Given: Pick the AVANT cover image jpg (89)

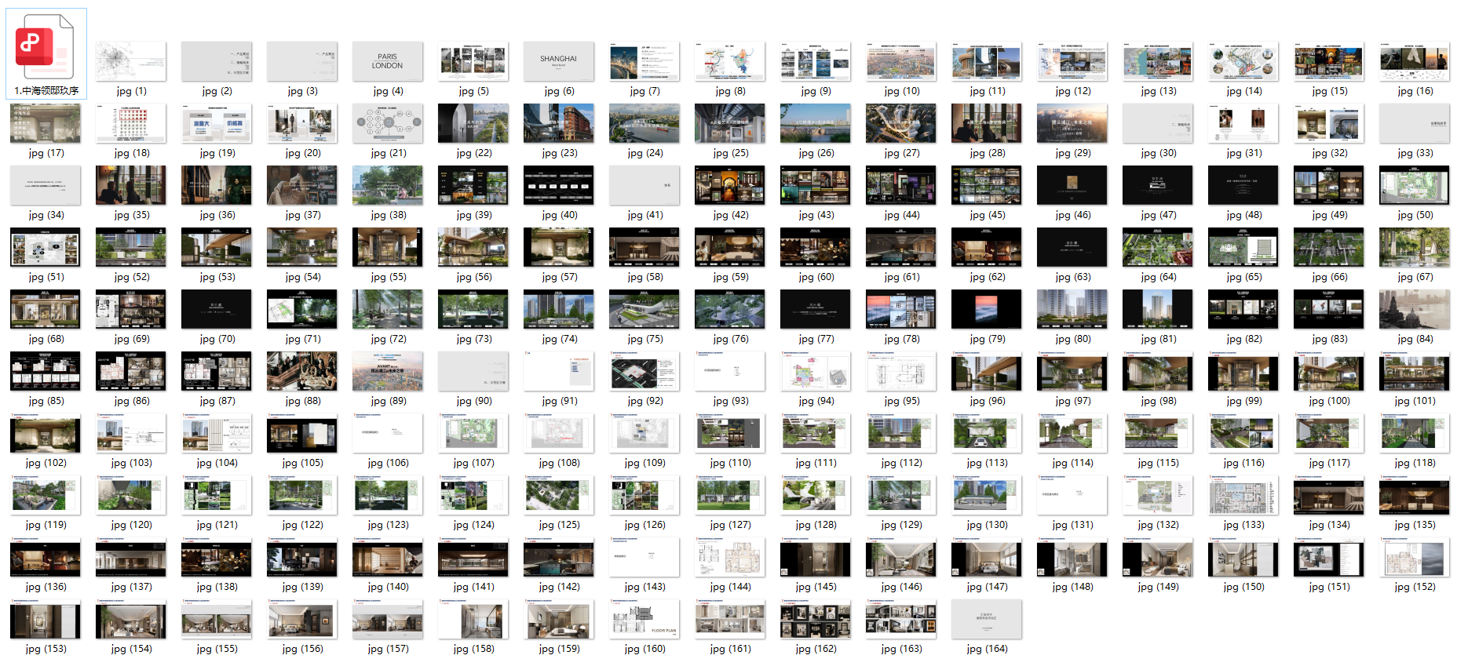Looking at the screenshot, I should point(387,372).
